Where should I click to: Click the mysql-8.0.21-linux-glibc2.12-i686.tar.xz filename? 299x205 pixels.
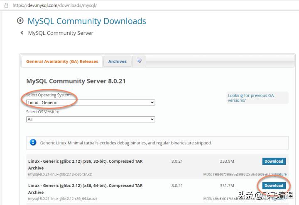coord(60,174)
